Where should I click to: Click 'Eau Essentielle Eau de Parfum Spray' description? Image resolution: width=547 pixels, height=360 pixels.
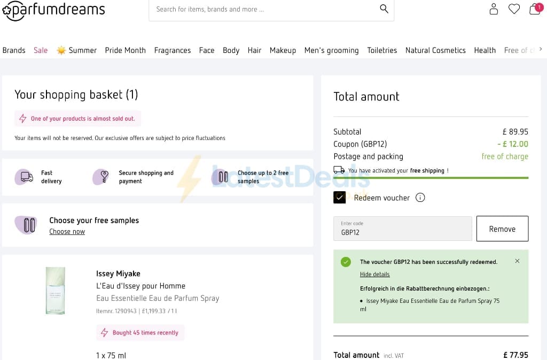pyautogui.click(x=158, y=298)
